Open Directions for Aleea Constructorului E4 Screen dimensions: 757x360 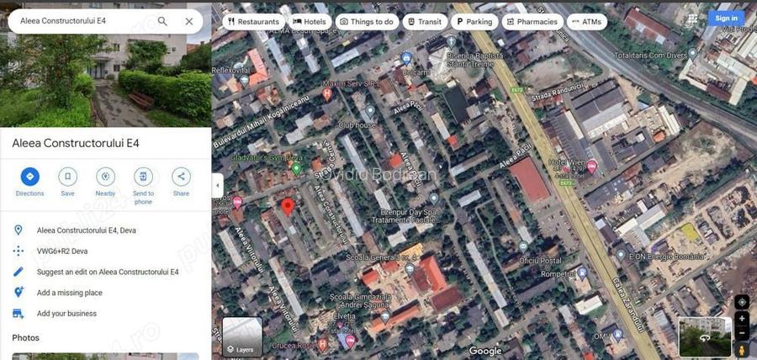[x=29, y=177]
